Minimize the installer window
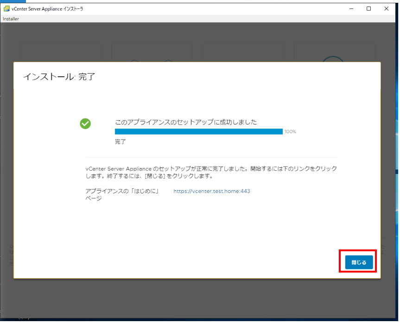The height and width of the screenshot is (323, 400). tap(351, 9)
